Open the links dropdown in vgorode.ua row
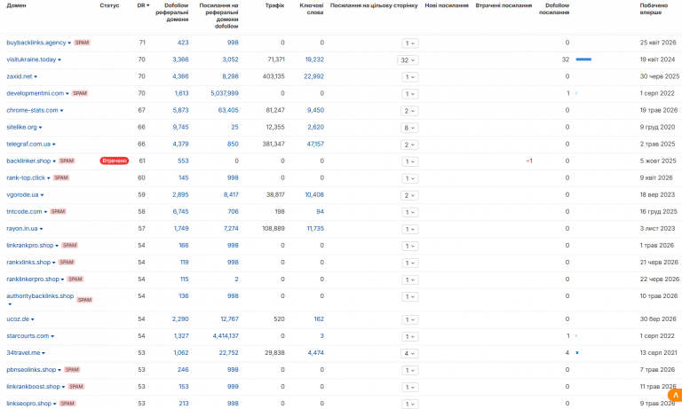 pyautogui.click(x=409, y=195)
